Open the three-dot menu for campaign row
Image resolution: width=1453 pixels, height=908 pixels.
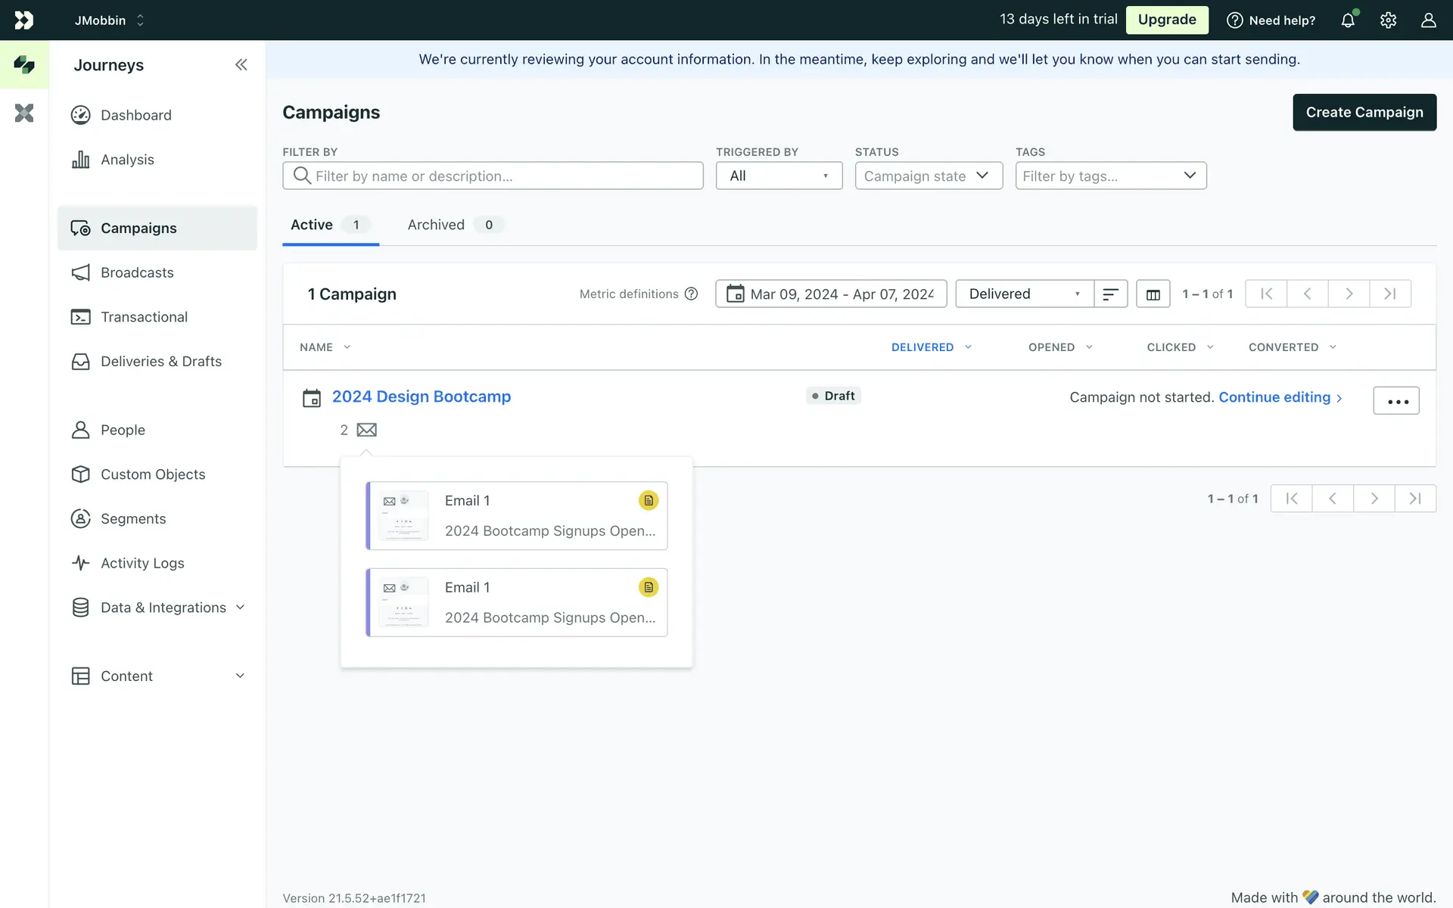coord(1396,401)
